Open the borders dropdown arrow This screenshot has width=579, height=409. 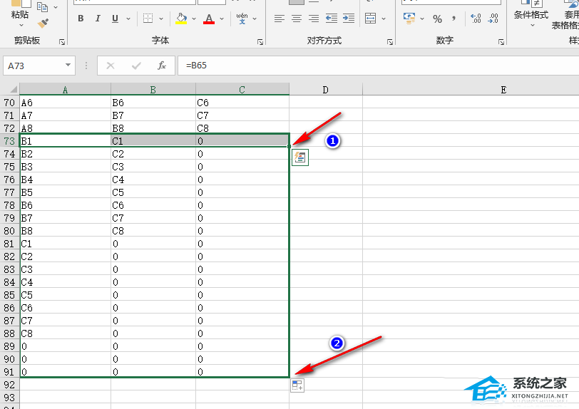click(x=161, y=19)
